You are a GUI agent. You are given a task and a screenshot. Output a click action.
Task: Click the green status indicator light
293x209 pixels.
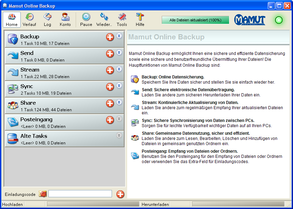pos(278,20)
